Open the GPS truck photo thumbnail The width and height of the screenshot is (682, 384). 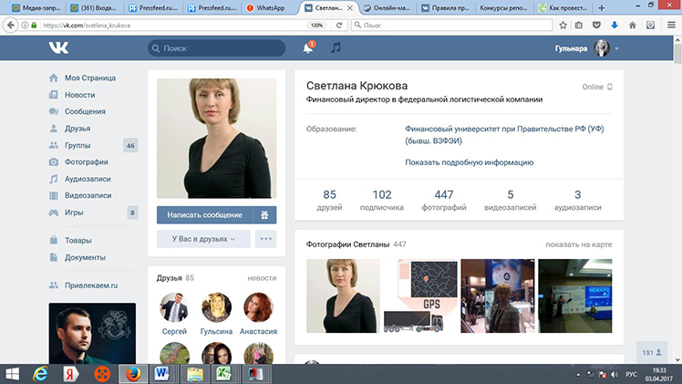tap(420, 295)
